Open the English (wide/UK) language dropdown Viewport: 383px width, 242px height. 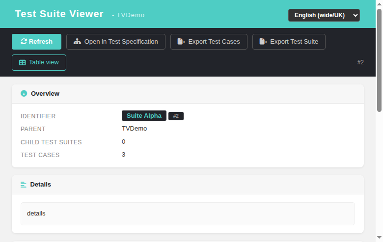pyautogui.click(x=324, y=15)
